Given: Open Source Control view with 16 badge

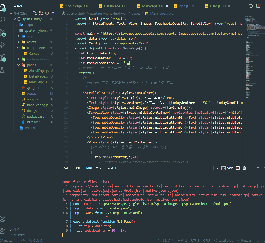Looking at the screenshot, I should pyautogui.click(x=2, y=33).
